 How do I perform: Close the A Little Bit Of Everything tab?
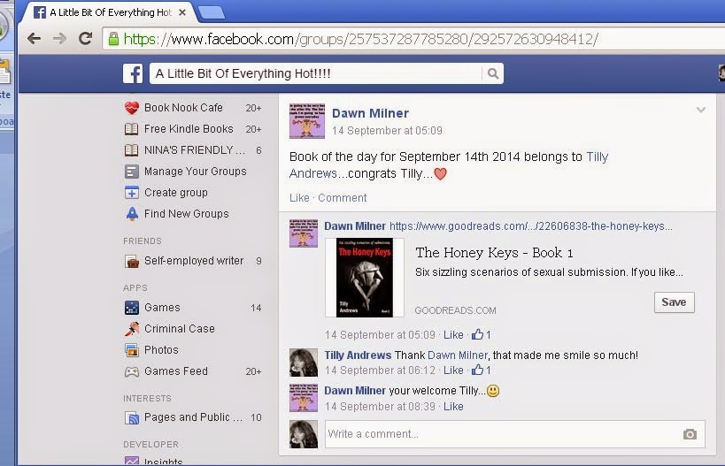(182, 12)
